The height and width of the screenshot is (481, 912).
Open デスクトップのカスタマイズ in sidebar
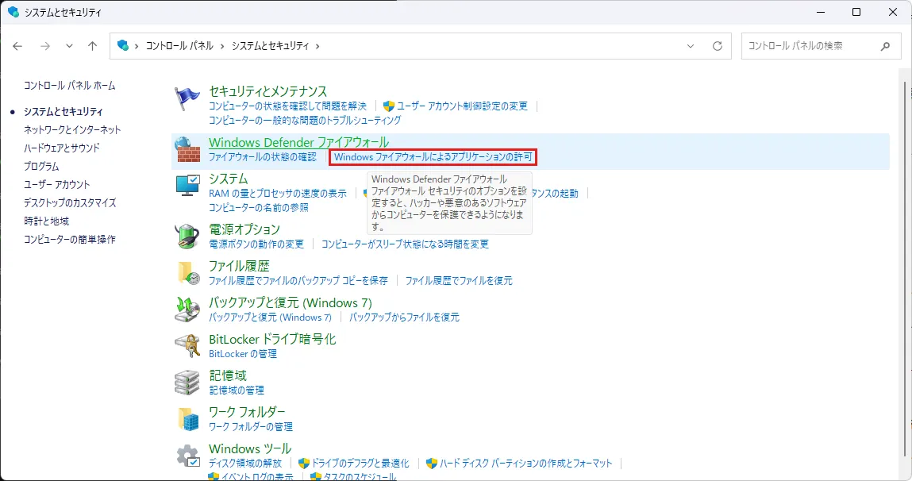tap(70, 203)
